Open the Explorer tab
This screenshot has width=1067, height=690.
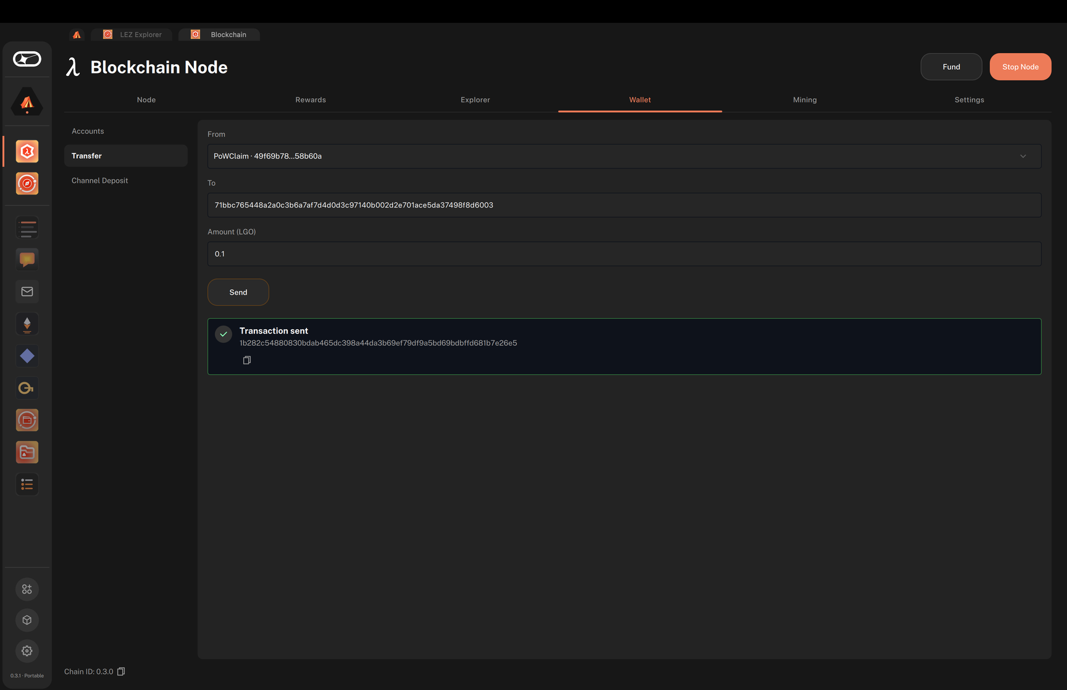[475, 99]
